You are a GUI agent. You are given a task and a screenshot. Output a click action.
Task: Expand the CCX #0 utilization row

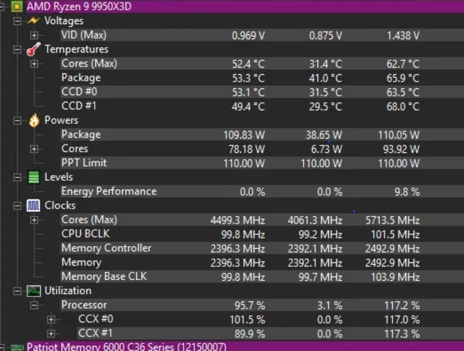(x=51, y=319)
